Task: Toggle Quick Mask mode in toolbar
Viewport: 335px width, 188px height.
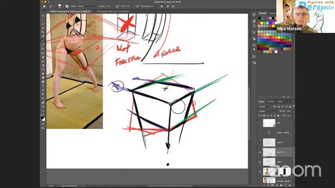Action: (x=43, y=124)
